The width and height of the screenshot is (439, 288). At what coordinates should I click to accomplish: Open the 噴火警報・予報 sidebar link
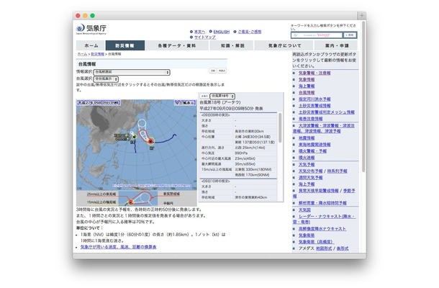(312, 151)
